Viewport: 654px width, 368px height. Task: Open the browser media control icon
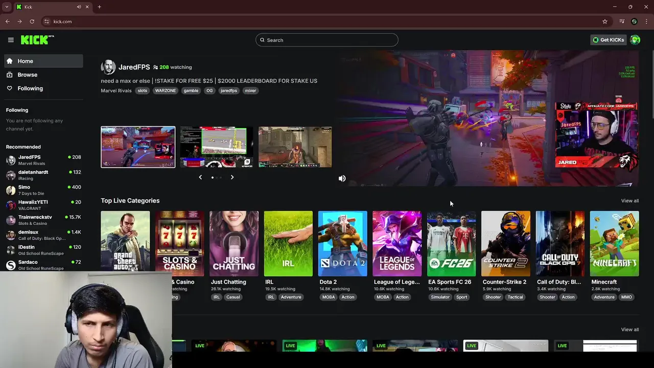point(622,21)
